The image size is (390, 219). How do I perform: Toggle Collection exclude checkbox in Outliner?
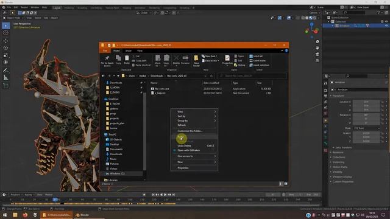(x=382, y=22)
